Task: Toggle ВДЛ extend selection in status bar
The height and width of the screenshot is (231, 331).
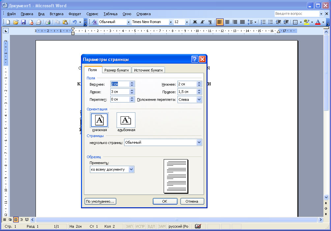Action: tap(152, 226)
